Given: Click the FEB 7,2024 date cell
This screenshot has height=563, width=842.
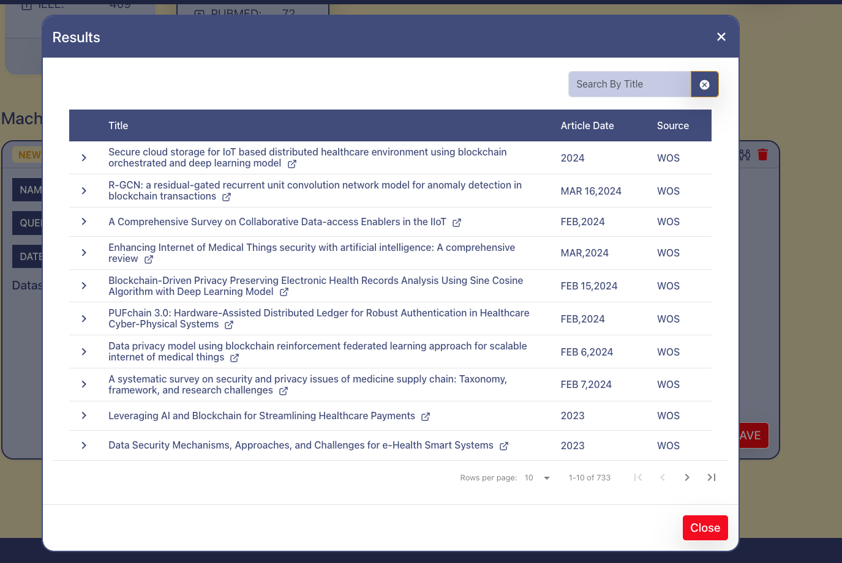Looking at the screenshot, I should 586,384.
